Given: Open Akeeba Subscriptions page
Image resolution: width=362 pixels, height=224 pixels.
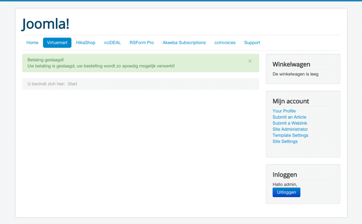Looking at the screenshot, I should (184, 42).
